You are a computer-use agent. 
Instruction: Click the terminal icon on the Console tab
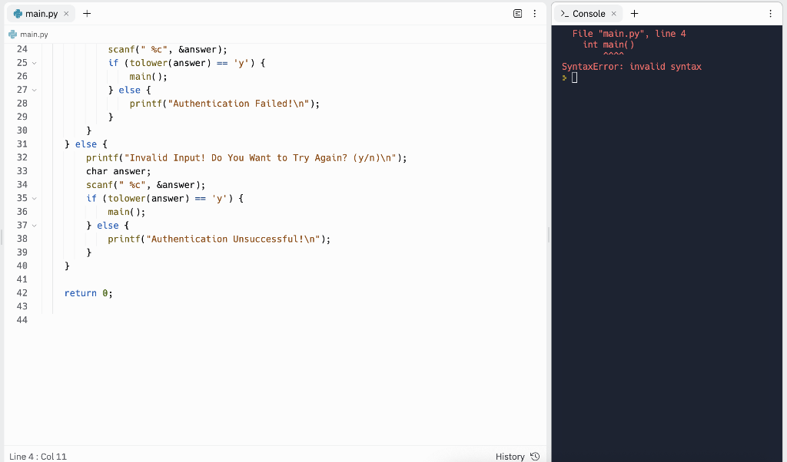pyautogui.click(x=566, y=13)
